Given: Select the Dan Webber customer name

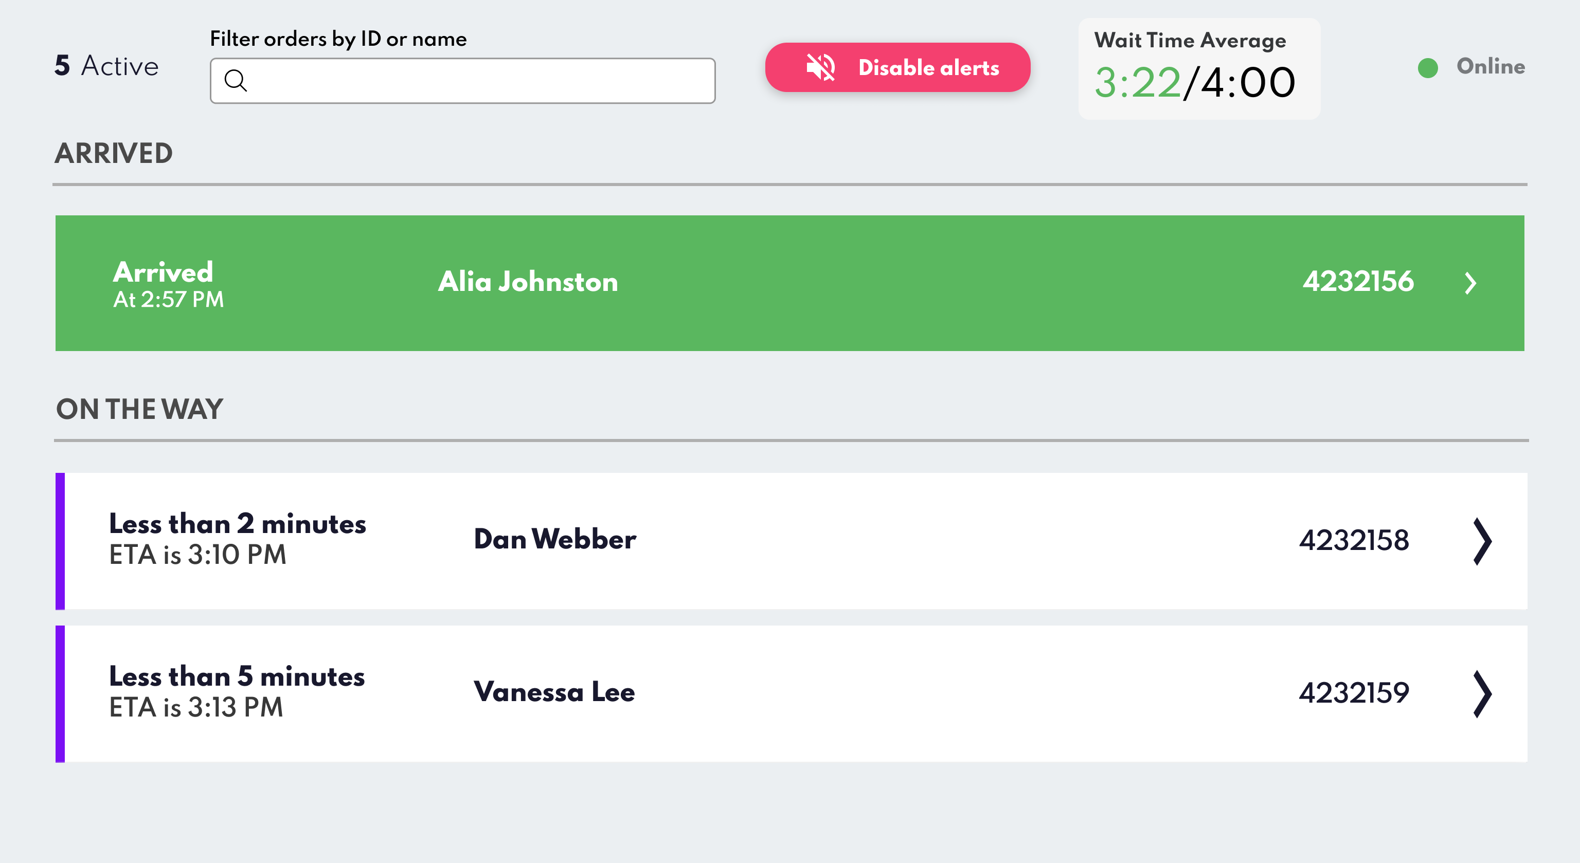Looking at the screenshot, I should pyautogui.click(x=554, y=539).
